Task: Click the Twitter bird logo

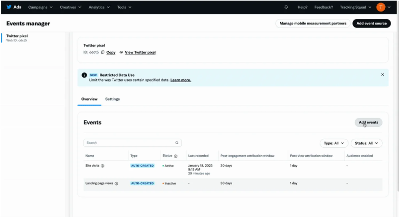Action: (x=9, y=7)
